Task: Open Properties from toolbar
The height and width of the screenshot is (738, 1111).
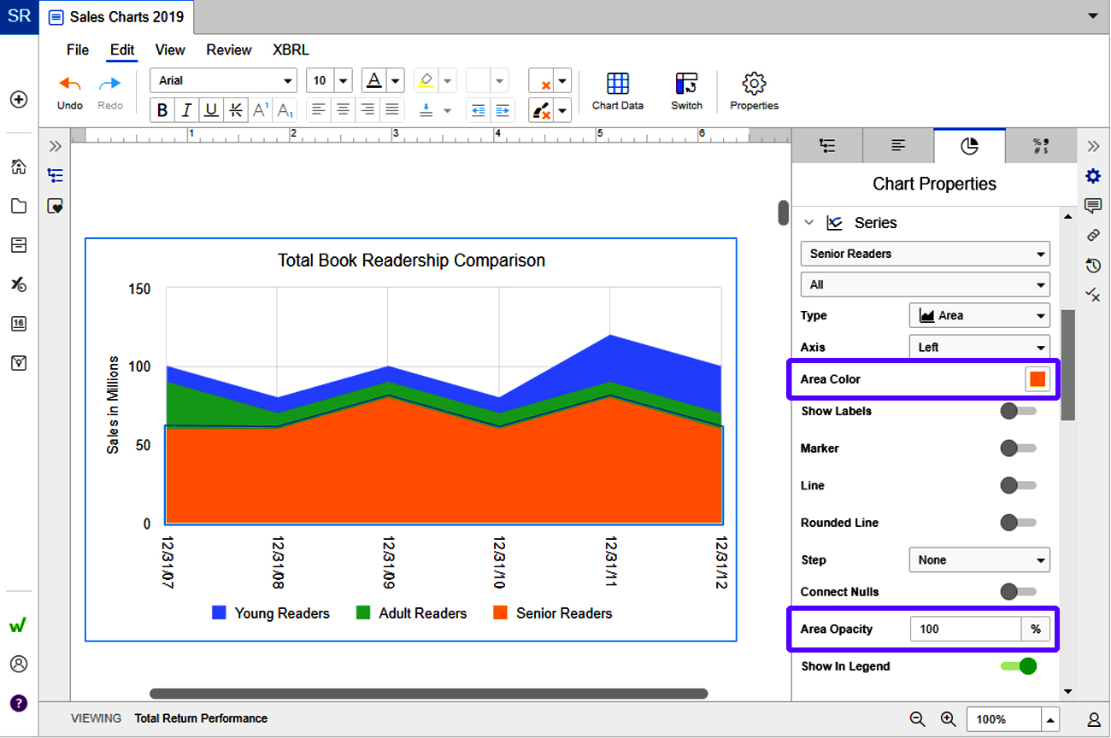Action: [x=754, y=92]
